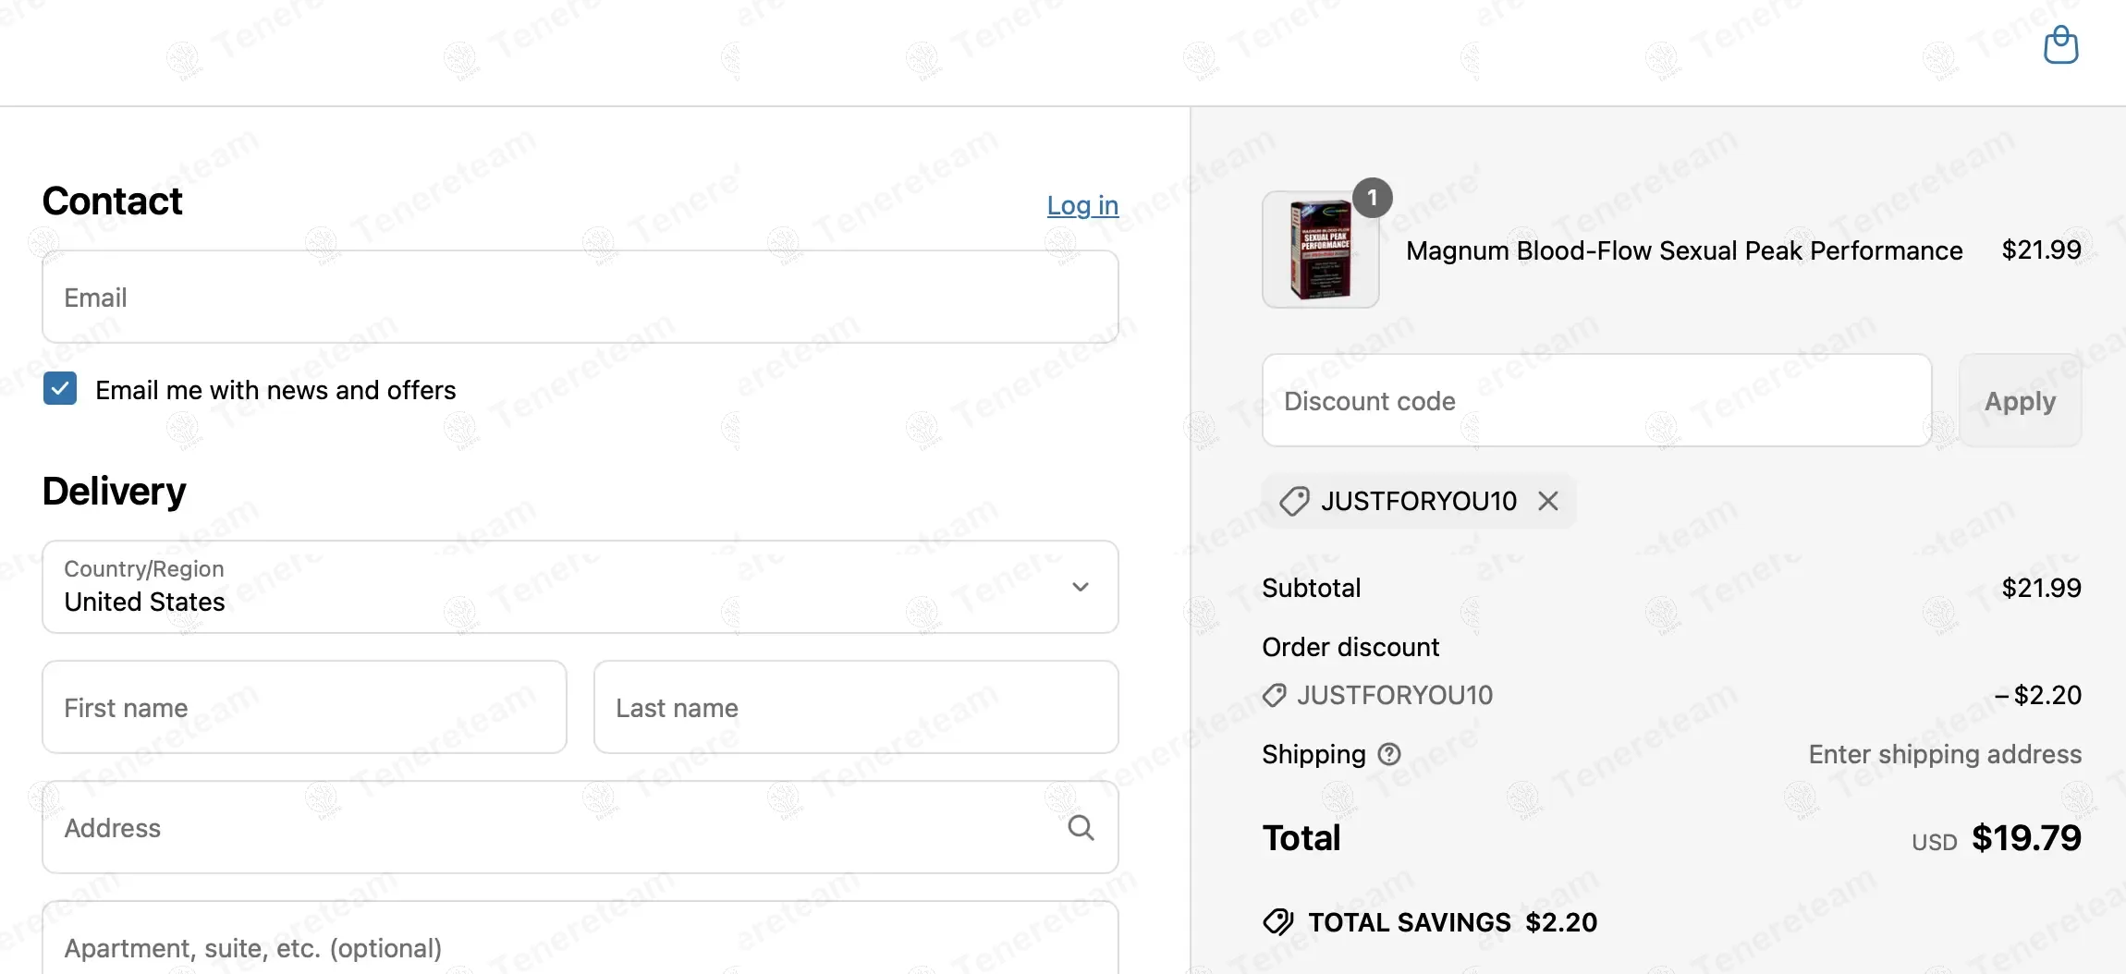The image size is (2126, 974).
Task: Expand the Country/Region dropdown
Action: pos(580,587)
